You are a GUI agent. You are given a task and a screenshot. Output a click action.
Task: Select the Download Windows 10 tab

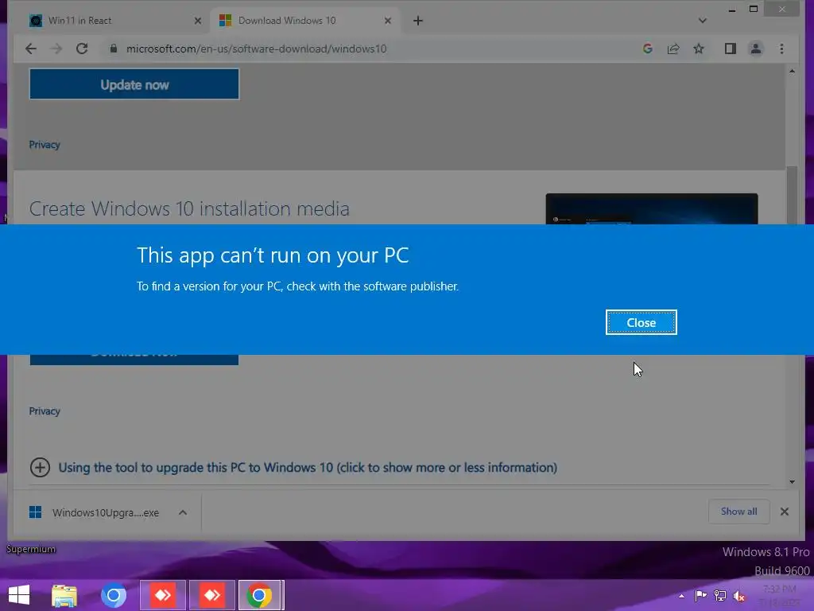tap(305, 21)
